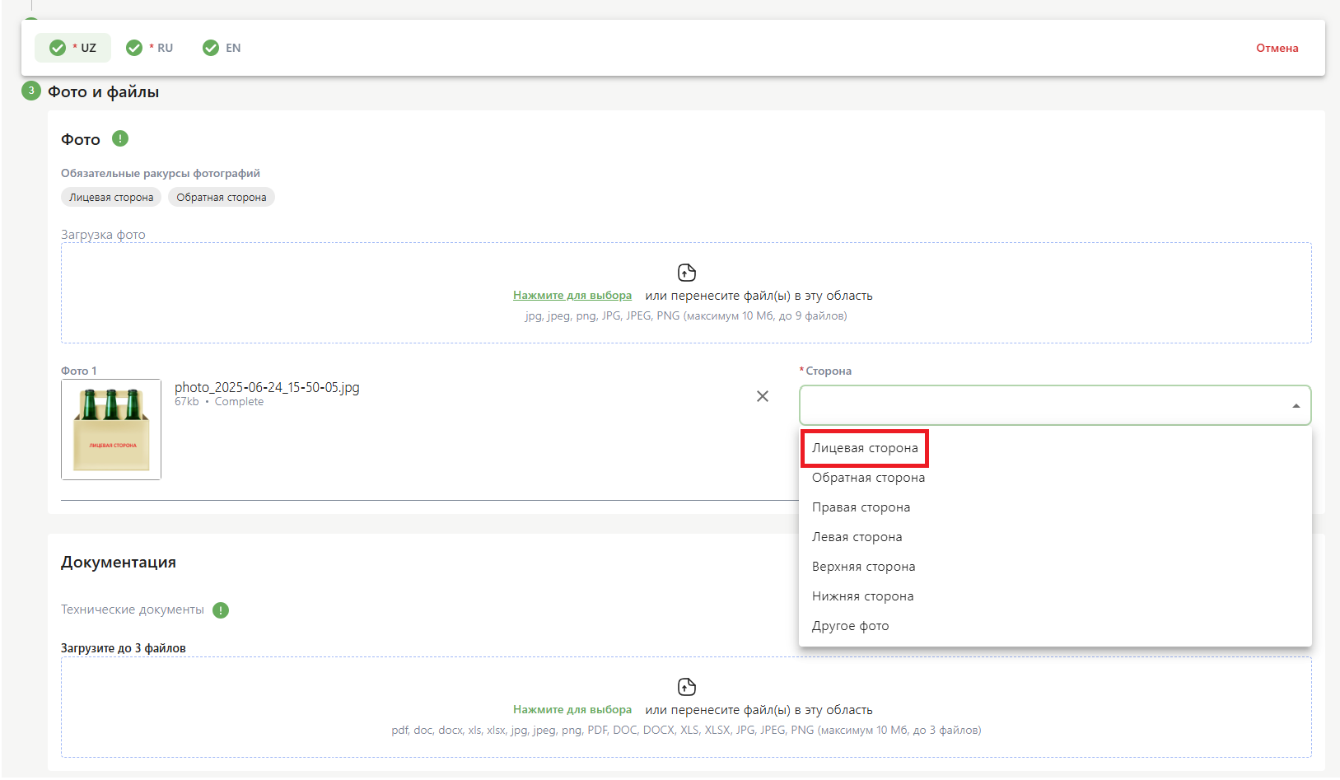Screen dimensions: 1340x780
Task: Click Отмена to cancel
Action: (x=1277, y=48)
